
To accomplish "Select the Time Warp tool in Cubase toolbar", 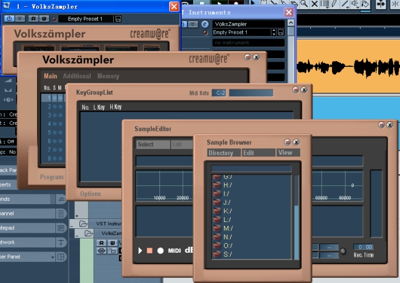I will (x=325, y=3).
